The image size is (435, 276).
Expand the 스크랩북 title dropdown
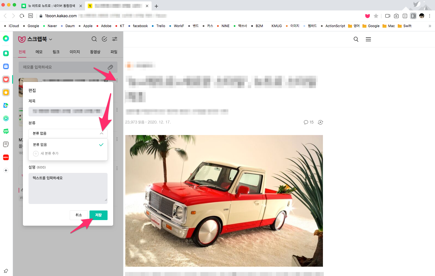click(51, 39)
